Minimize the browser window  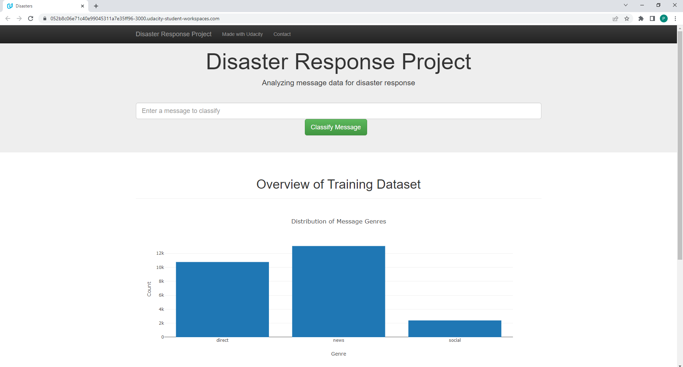click(642, 5)
